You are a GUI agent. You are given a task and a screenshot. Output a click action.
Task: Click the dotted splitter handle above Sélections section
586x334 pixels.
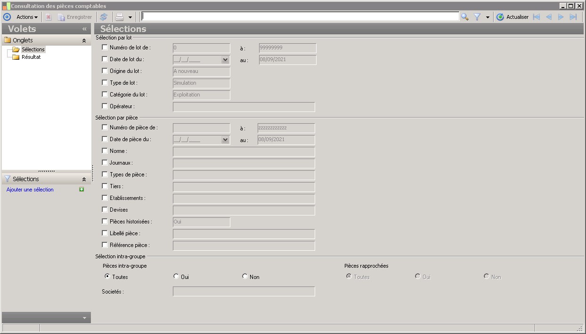pos(47,171)
